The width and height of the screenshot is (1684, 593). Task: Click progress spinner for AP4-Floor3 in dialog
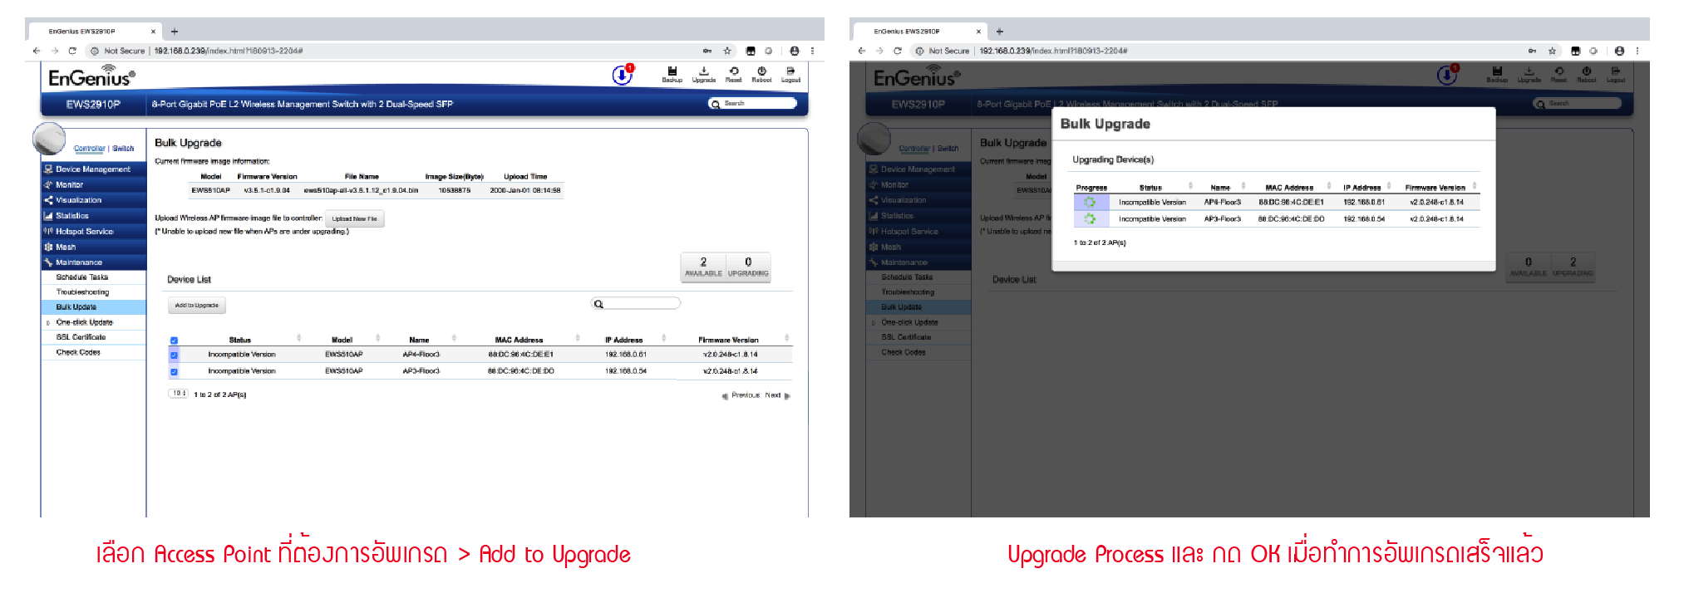[1090, 202]
